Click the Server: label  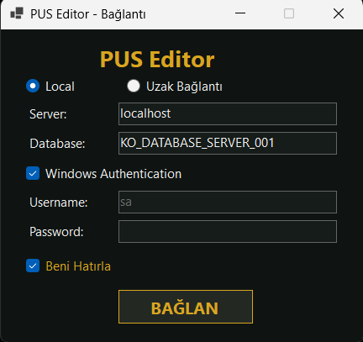[x=48, y=114]
